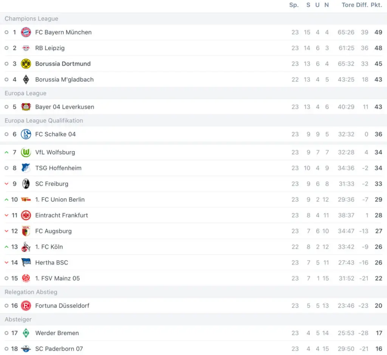Open the 1. FC Union Berlin team link
Image resolution: width=387 pixels, height=355 pixels.
click(60, 199)
